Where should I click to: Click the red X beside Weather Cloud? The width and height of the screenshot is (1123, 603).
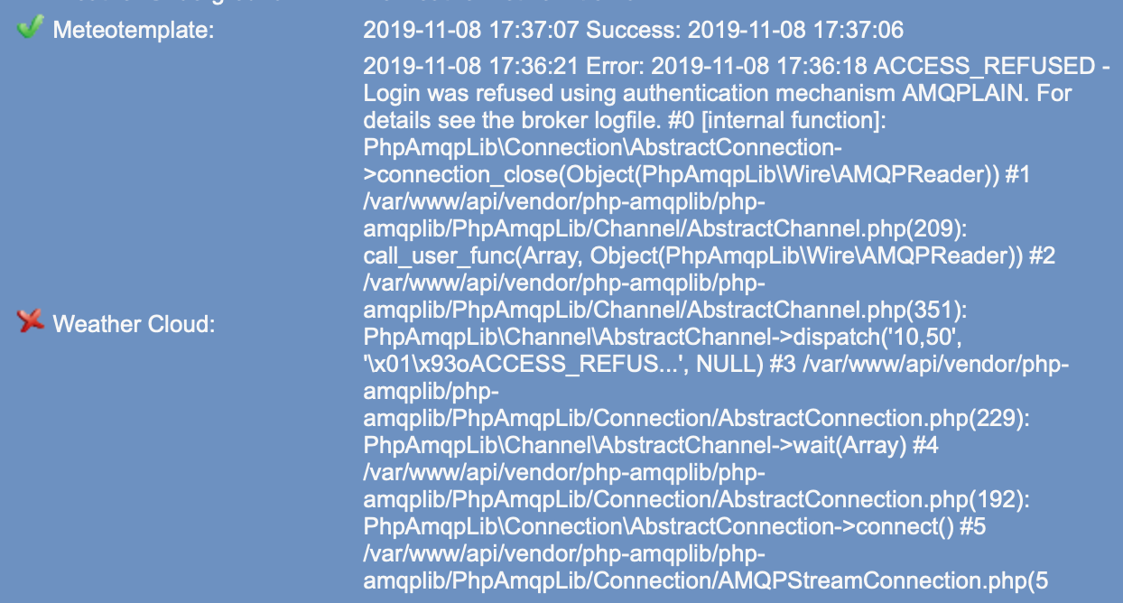[x=31, y=321]
